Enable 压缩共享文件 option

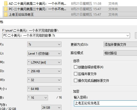pyautogui.click(x=76, y=74)
